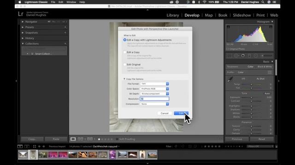
Task: Open Bit Depth dropdown
Action: pyautogui.click(x=154, y=93)
